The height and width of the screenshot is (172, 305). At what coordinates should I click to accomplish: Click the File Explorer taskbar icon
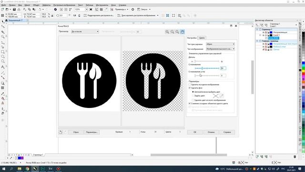tap(20, 169)
